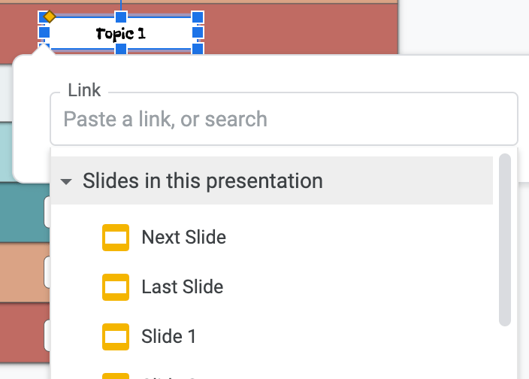Viewport: 529px width, 379px height.
Task: Click the Next Slide yellow slide icon
Action: [116, 238]
